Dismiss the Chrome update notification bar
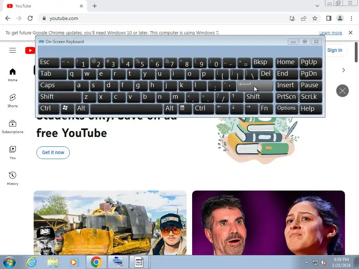The width and height of the screenshot is (359, 269). [x=350, y=33]
